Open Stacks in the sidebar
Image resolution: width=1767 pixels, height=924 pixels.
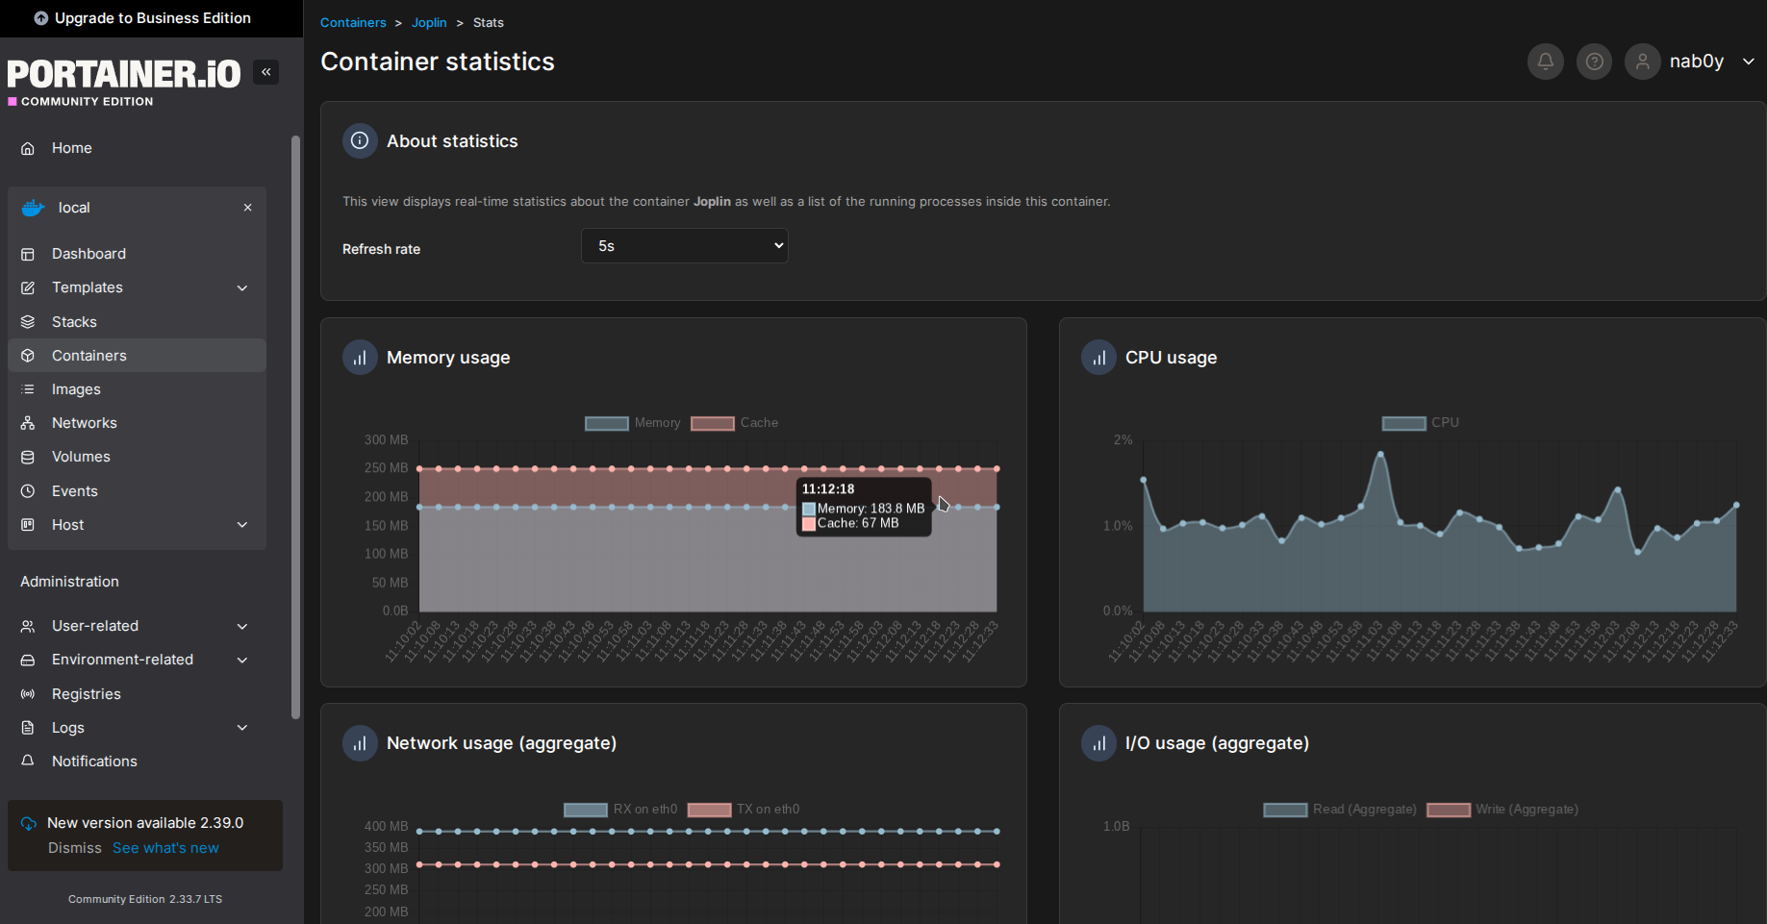coord(74,322)
